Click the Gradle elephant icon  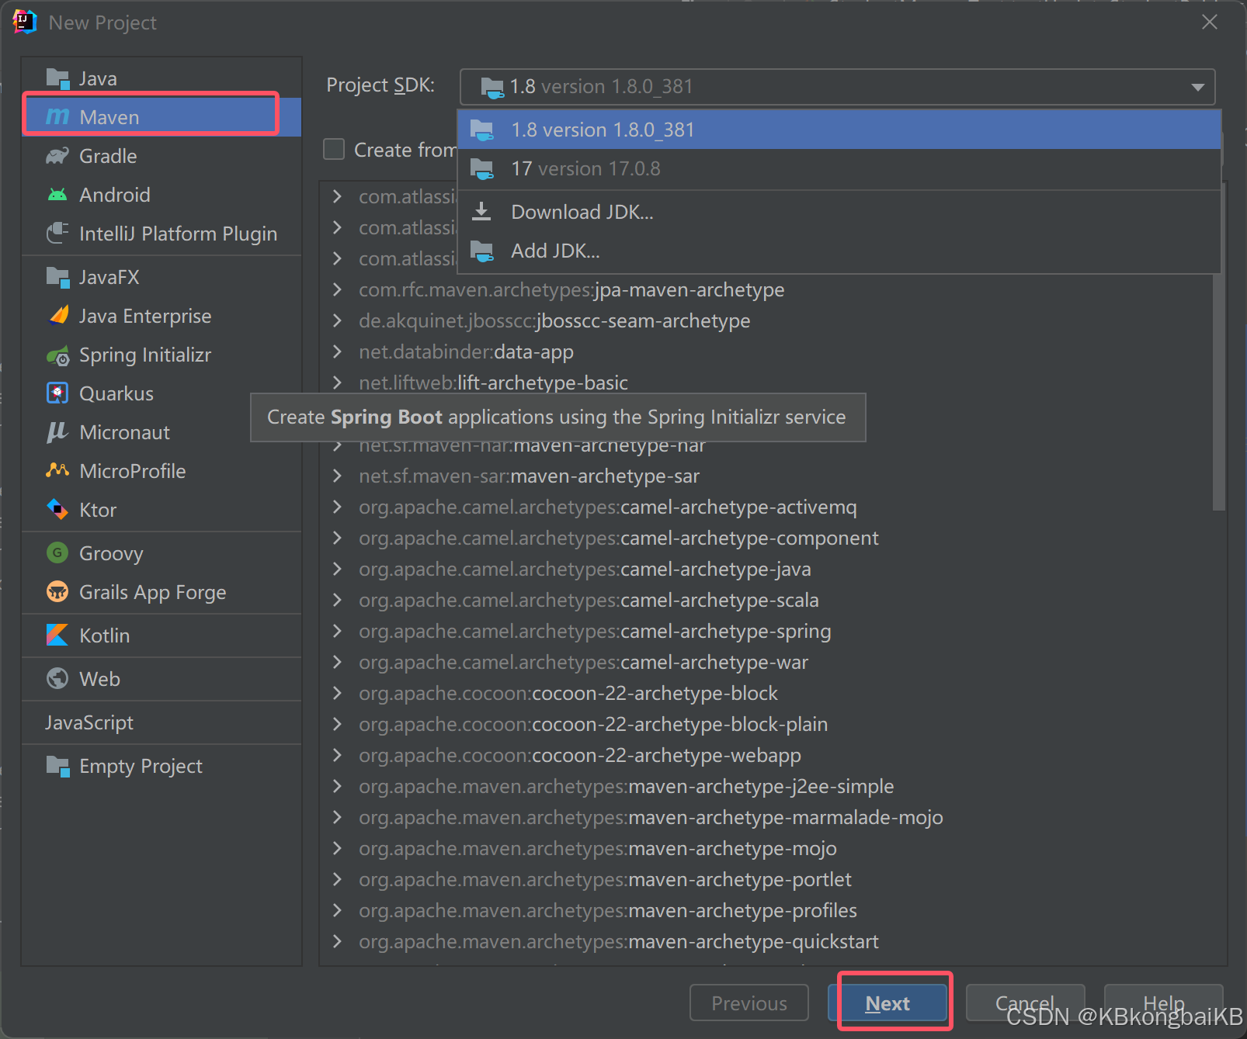pyautogui.click(x=57, y=156)
